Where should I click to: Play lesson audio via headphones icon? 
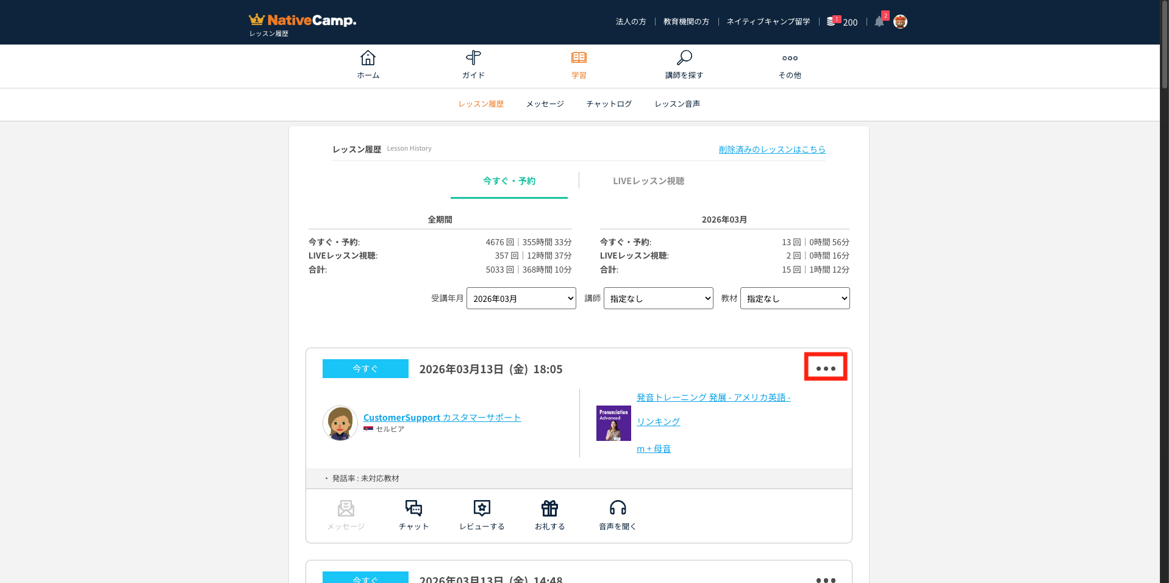617,509
